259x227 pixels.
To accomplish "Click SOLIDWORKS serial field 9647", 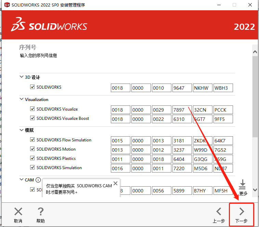I will [x=182, y=88].
